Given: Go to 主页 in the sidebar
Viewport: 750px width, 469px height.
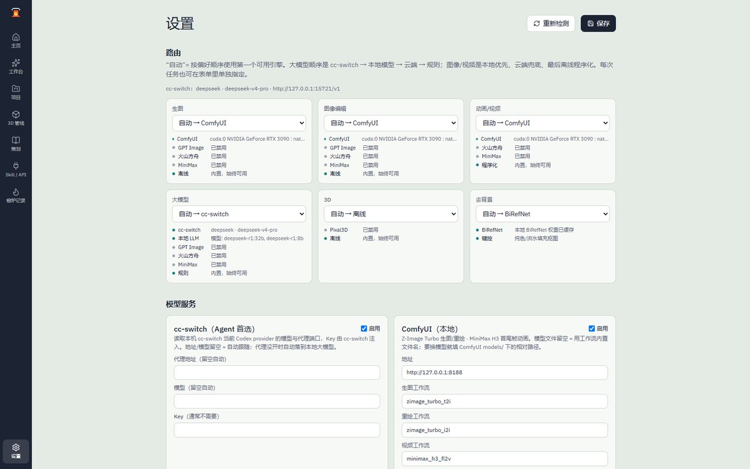Looking at the screenshot, I should (x=16, y=40).
